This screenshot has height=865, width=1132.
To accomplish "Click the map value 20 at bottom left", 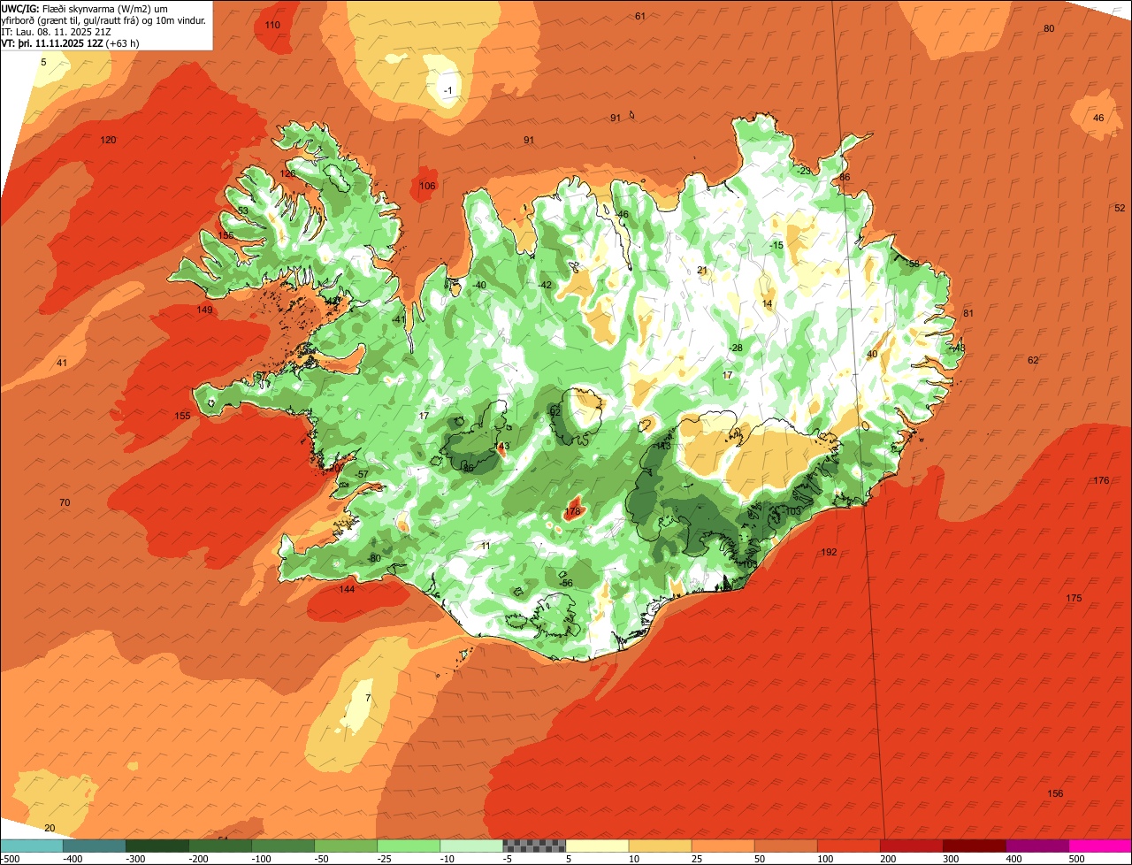I will pos(50,828).
